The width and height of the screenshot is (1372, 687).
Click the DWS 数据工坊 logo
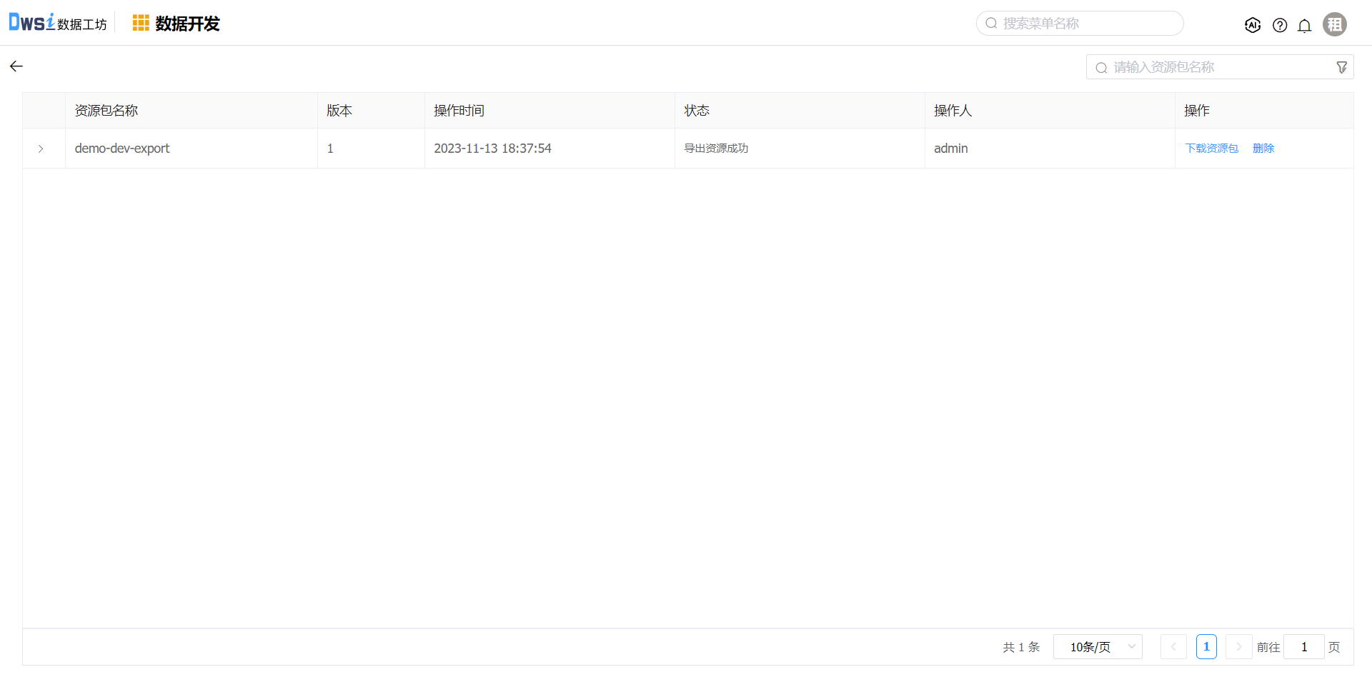(x=57, y=23)
